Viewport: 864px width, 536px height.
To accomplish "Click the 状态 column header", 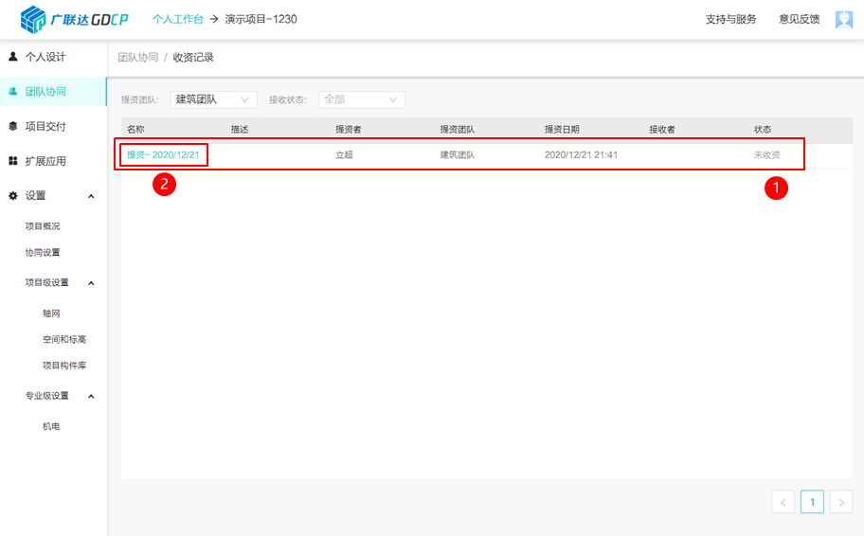I will pos(763,130).
